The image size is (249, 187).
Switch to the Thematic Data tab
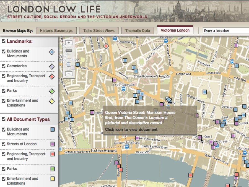[x=138, y=31]
